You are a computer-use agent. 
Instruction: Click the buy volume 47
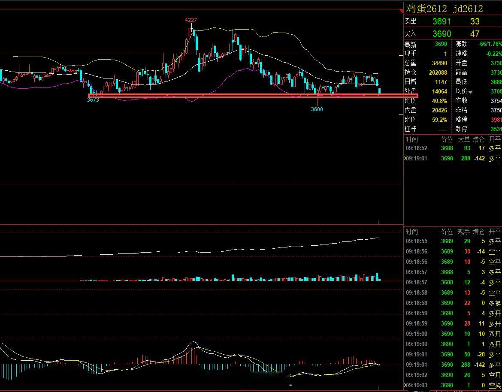click(x=475, y=33)
